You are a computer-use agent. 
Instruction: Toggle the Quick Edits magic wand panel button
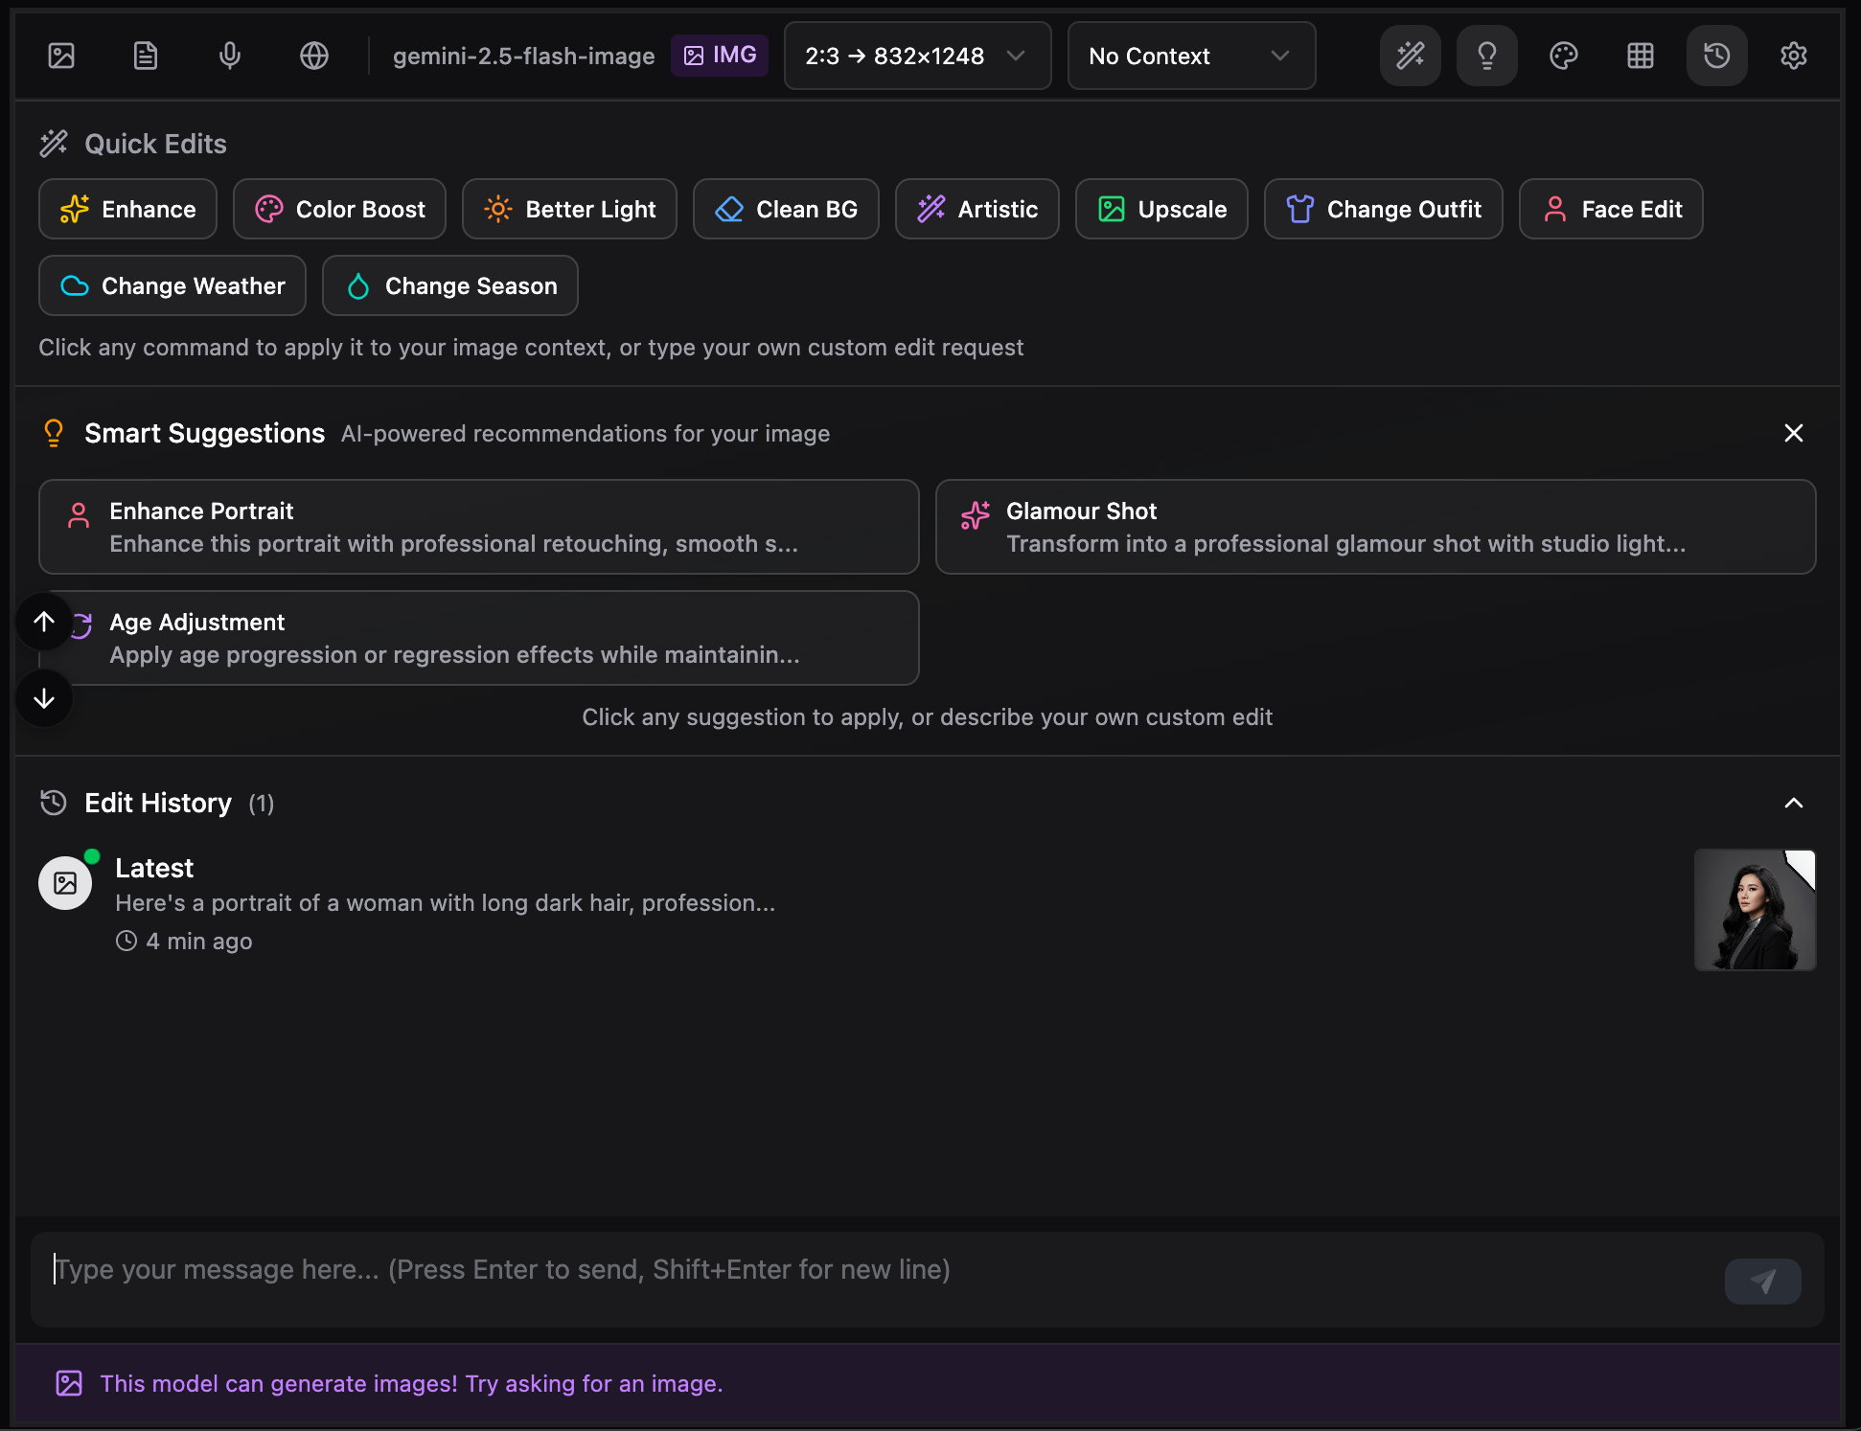(1411, 56)
